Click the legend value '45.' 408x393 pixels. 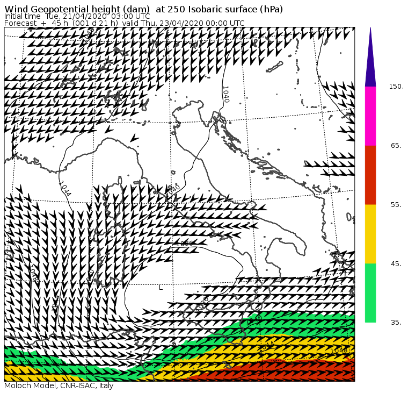[396, 264]
